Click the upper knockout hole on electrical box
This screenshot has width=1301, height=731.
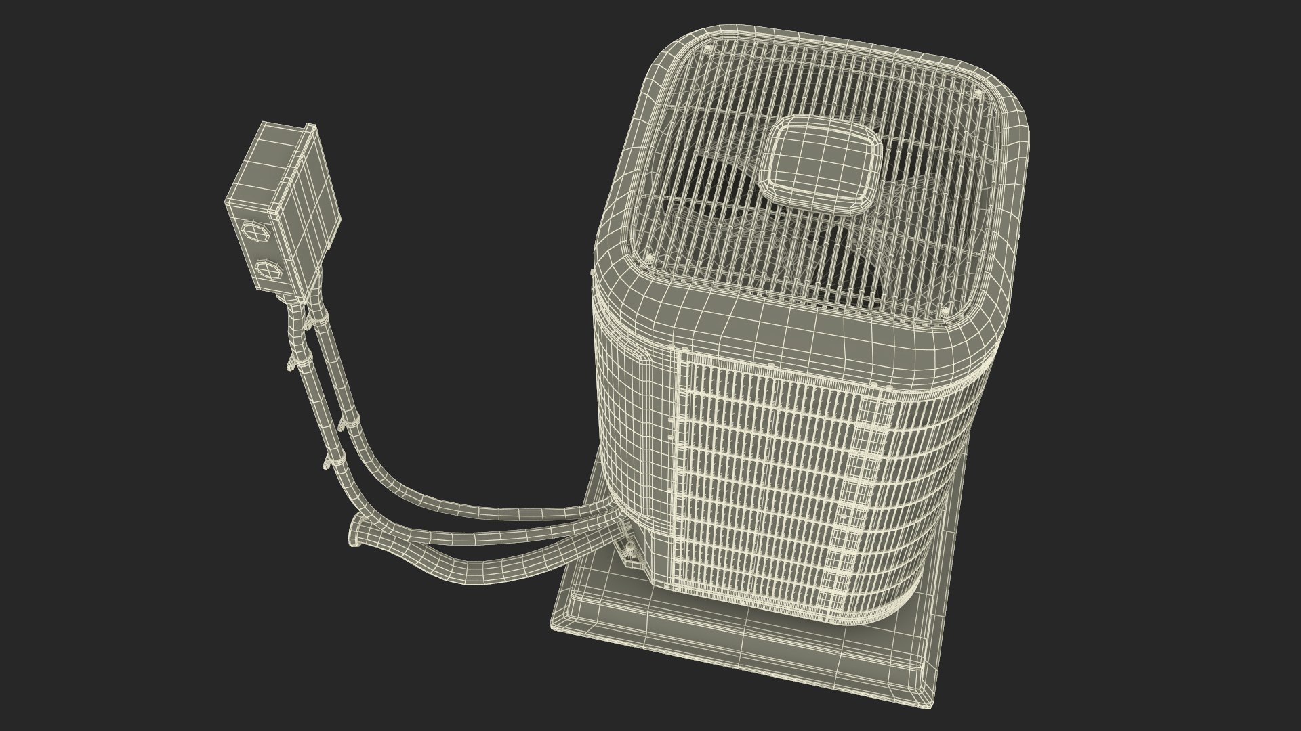257,232
